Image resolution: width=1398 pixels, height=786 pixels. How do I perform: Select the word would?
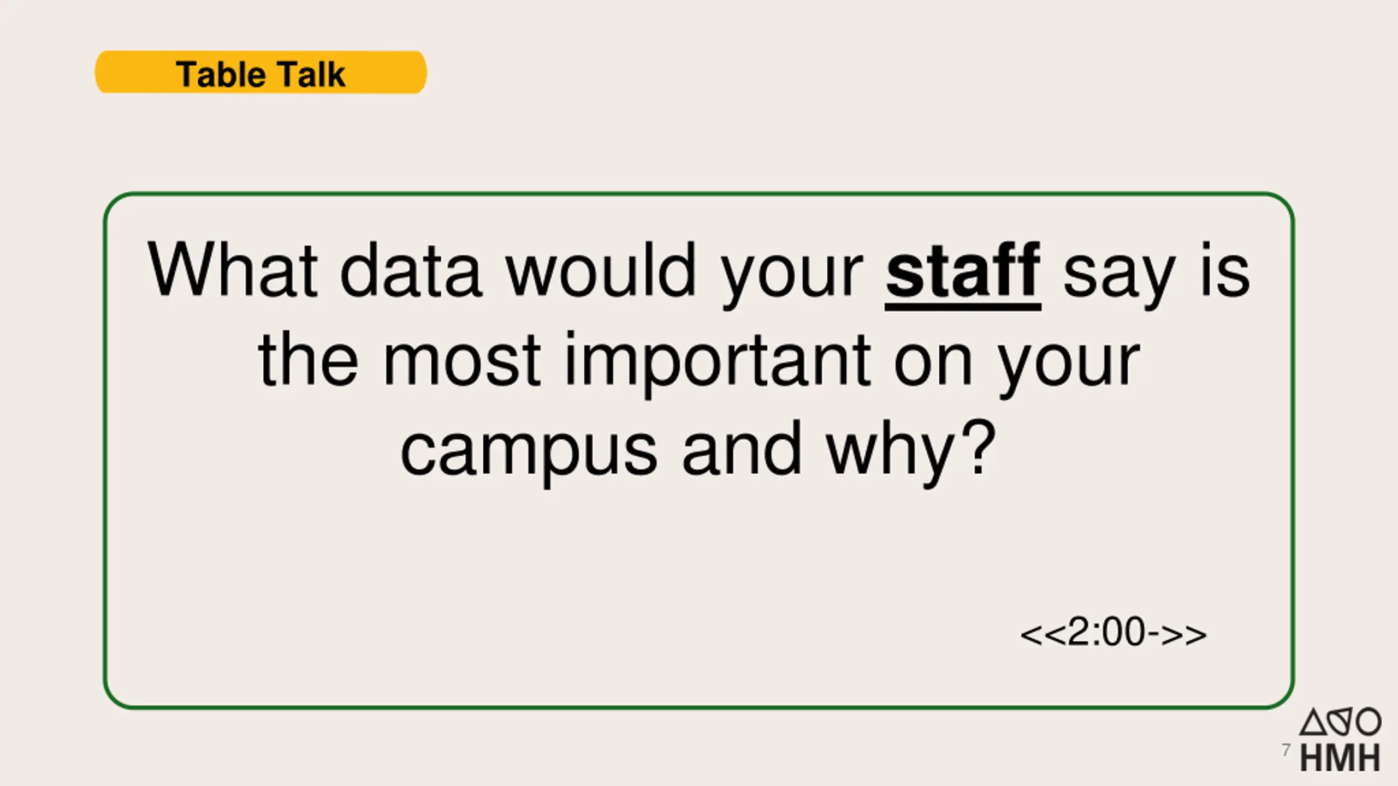(600, 270)
